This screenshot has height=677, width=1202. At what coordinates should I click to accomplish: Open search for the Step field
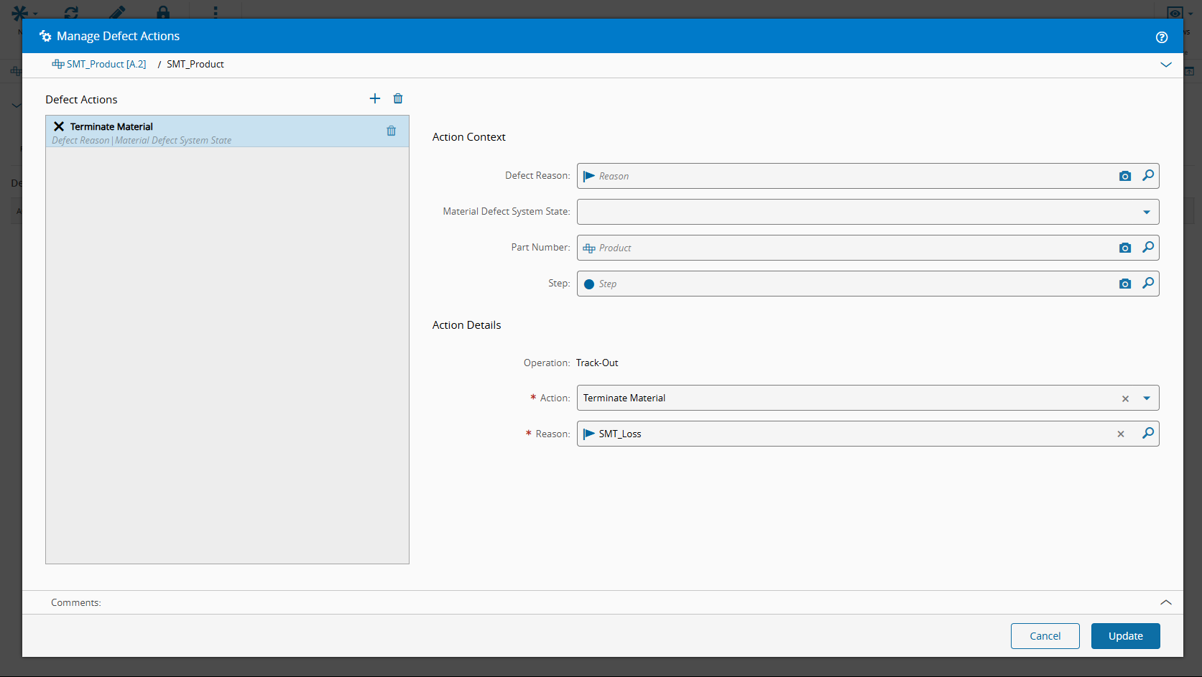click(x=1148, y=283)
